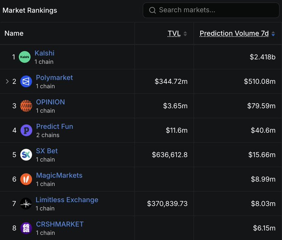282x240 pixels.
Task: Select CRSHMARKET volume $6.15m
Action: pos(264,228)
